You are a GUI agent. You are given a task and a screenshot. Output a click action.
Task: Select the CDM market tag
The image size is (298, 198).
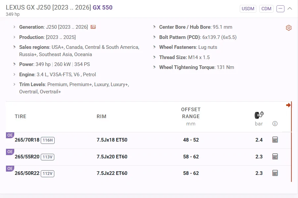(266, 9)
